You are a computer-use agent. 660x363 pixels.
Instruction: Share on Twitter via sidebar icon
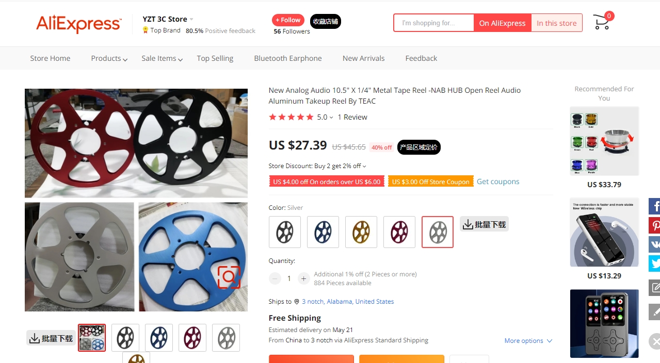pos(654,263)
